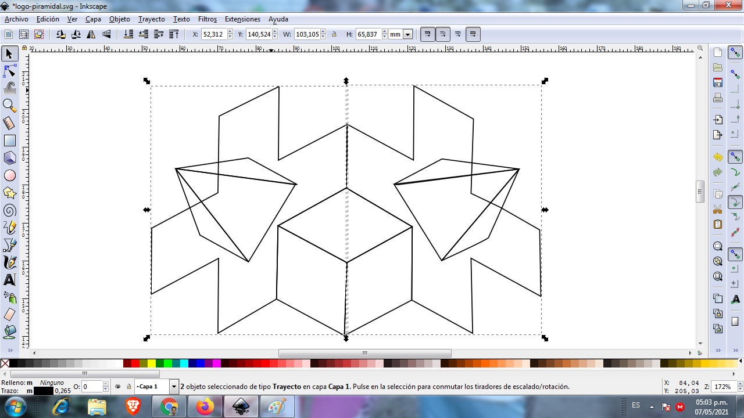Image resolution: width=744 pixels, height=418 pixels.
Task: Select the Bezier pen tool
Action: pyautogui.click(x=9, y=245)
